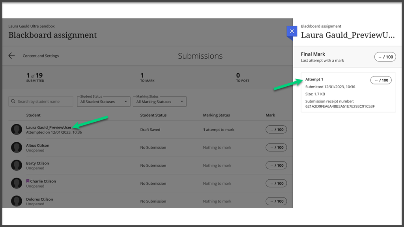Select student Barty Ctilson
The width and height of the screenshot is (404, 227).
click(37, 163)
